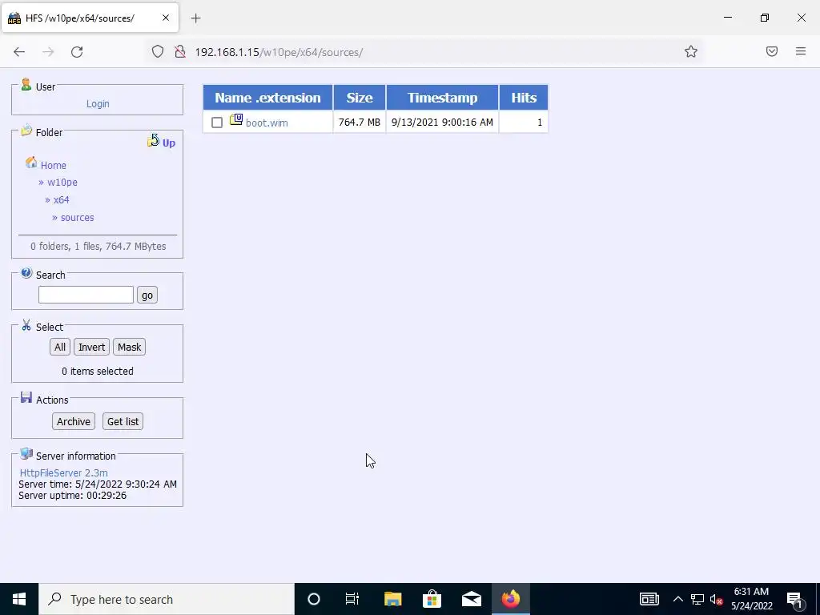Image resolution: width=820 pixels, height=615 pixels.
Task: Show hidden system tray icons chevron
Action: pos(677,599)
